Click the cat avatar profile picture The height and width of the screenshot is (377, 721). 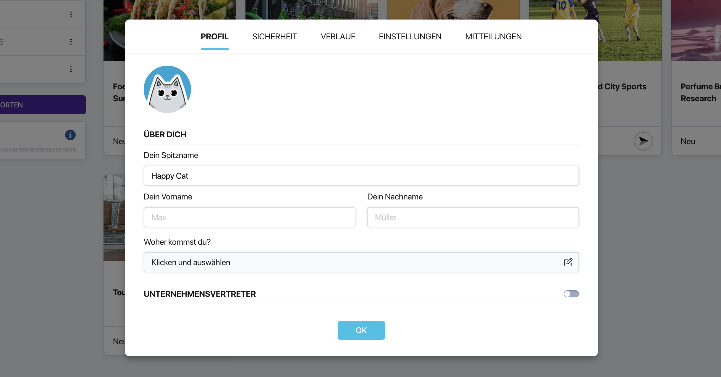167,89
